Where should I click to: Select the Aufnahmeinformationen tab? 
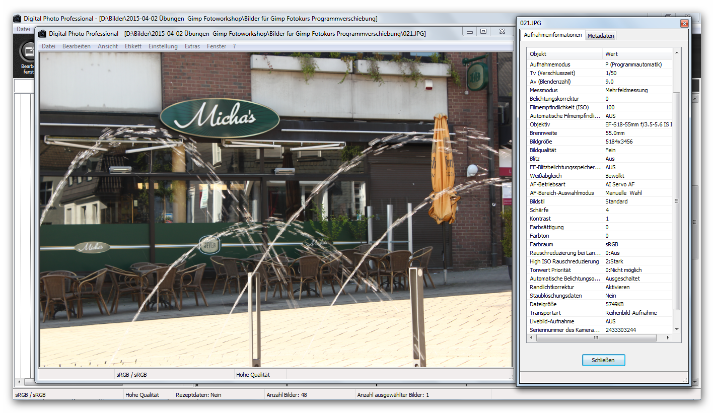[553, 35]
